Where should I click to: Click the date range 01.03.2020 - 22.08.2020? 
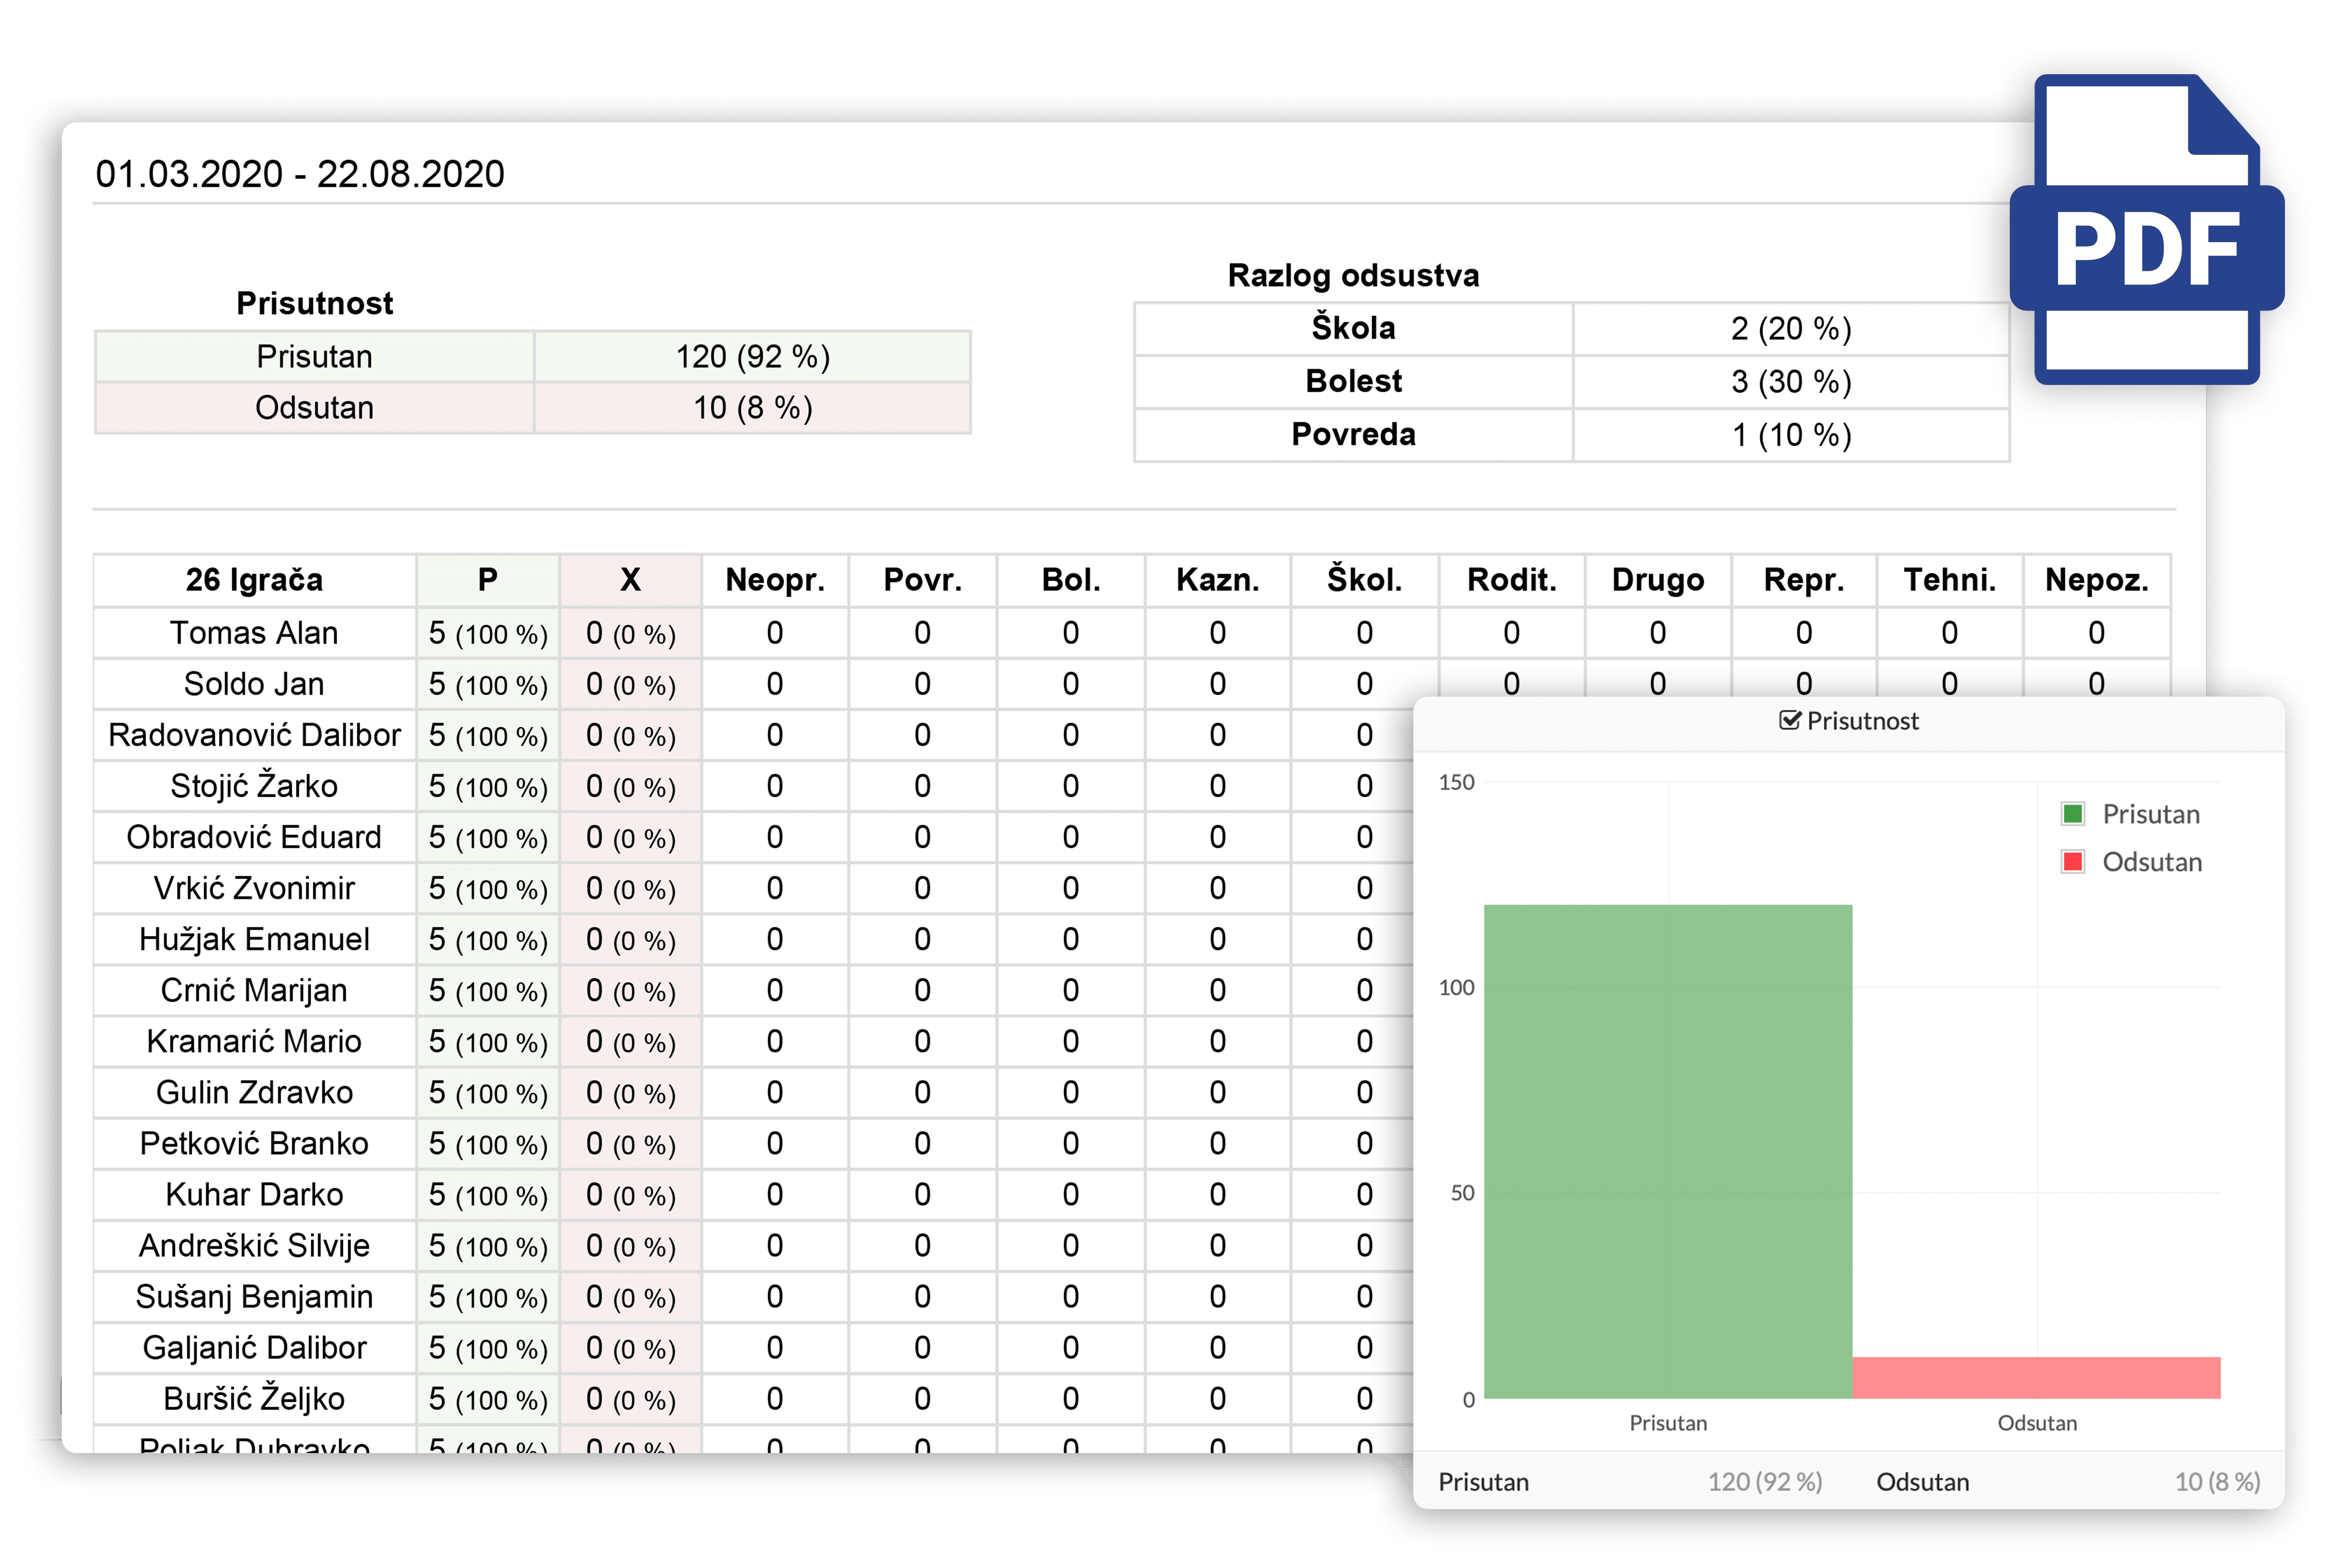click(x=299, y=174)
